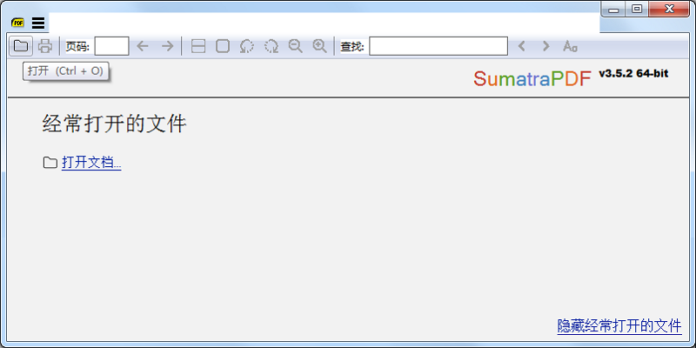Click the Print toolbar icon
The image size is (696, 348).
(44, 46)
